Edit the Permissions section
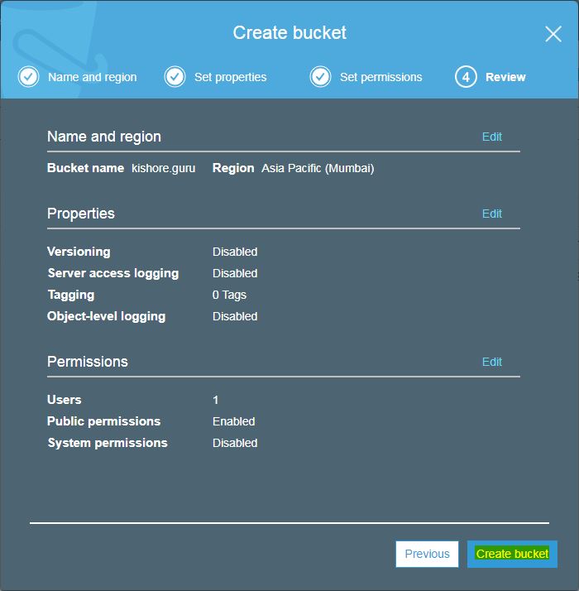 [x=492, y=362]
